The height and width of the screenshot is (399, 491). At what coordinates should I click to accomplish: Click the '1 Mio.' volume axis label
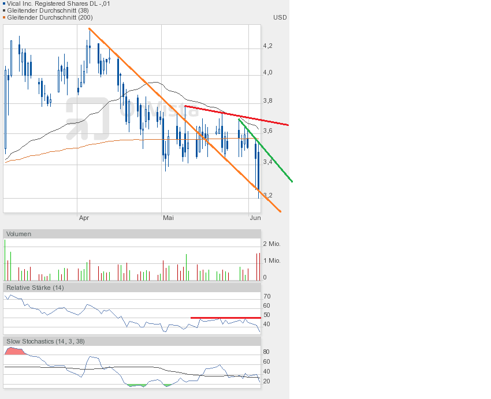[x=272, y=260]
